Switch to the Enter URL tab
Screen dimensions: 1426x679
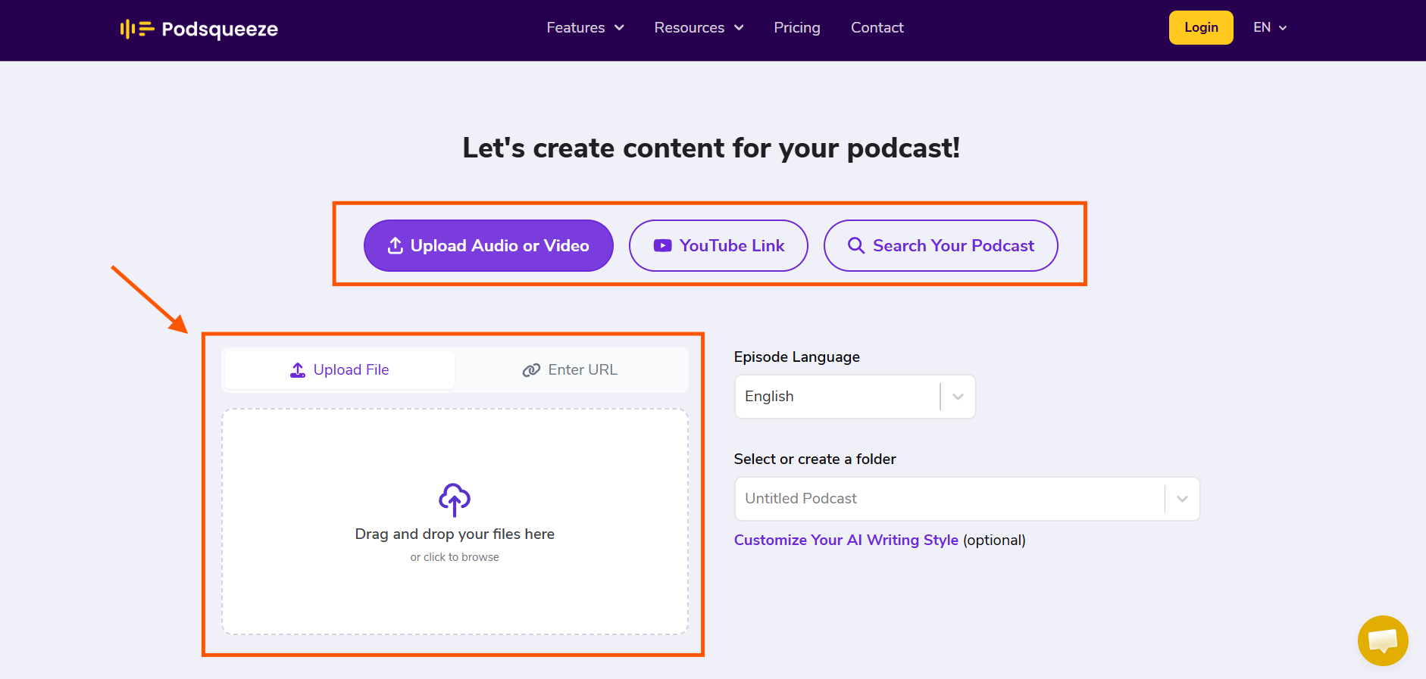pos(570,369)
